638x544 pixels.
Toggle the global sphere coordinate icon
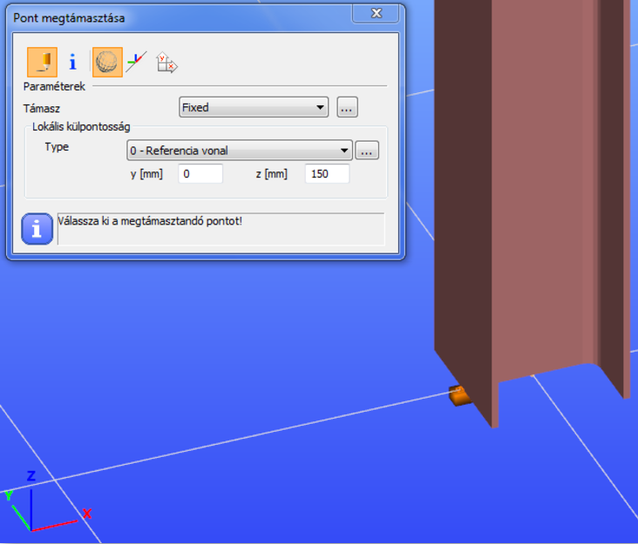click(107, 62)
